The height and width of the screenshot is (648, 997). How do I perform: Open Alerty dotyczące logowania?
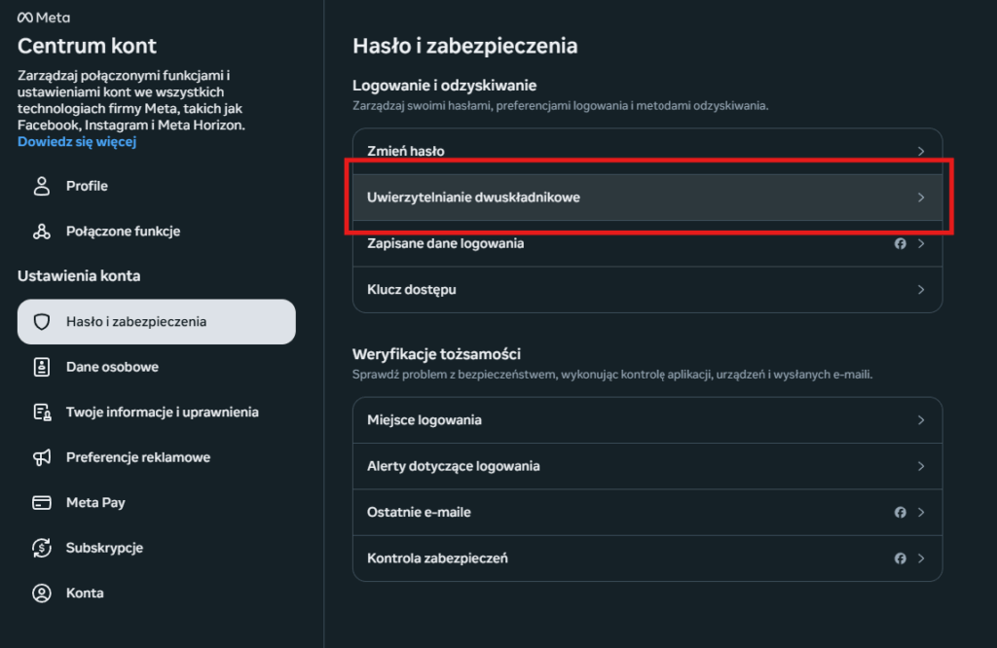646,466
